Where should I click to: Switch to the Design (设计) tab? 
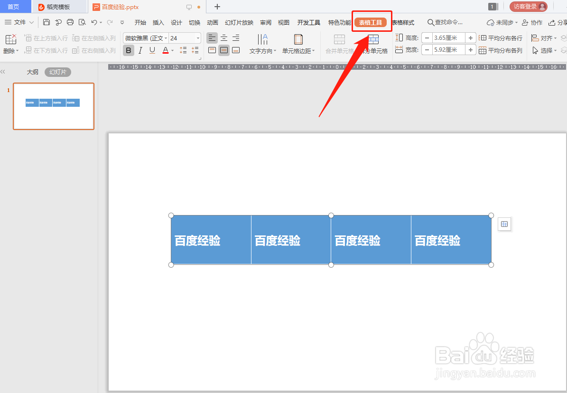point(176,22)
